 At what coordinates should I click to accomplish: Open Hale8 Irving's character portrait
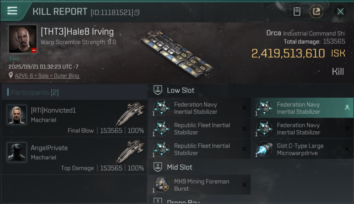pos(23,39)
